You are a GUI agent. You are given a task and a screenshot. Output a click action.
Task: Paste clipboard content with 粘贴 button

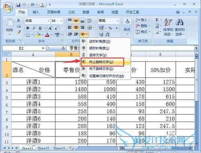[10, 27]
